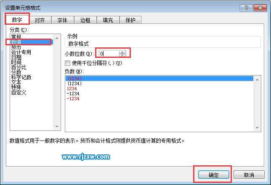Click the 确定 button

tap(214, 175)
